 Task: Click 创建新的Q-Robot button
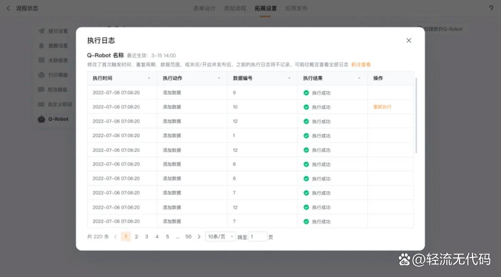(442, 29)
